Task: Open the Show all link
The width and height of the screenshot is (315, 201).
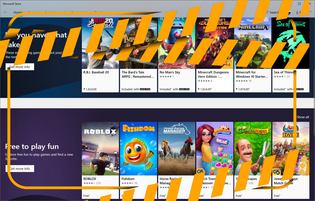Action: (303, 117)
